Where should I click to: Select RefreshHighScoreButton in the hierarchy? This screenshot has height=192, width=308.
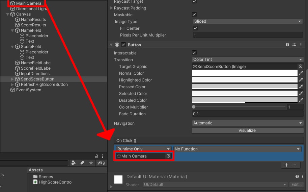click(x=44, y=85)
